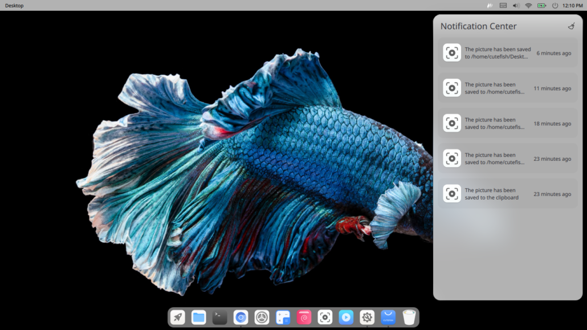
Task: Click the '11 minutes ago' timestamp
Action: coord(552,88)
